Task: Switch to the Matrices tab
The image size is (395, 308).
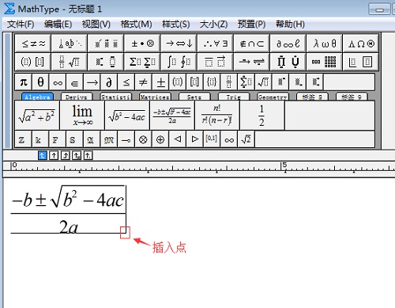Action: pyautogui.click(x=155, y=97)
